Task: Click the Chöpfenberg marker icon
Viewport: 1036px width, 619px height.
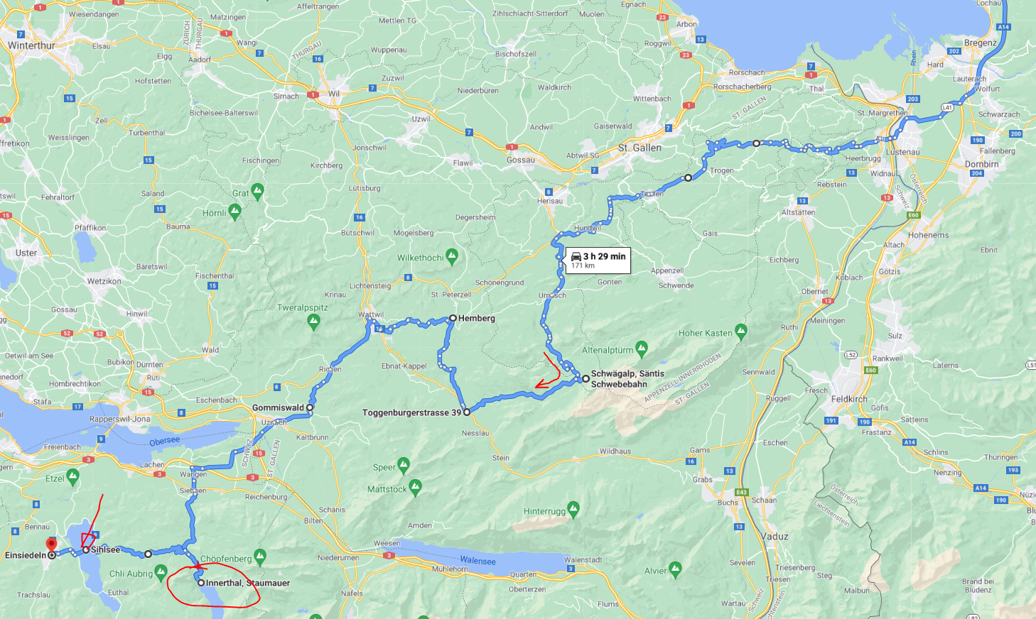Action: tap(260, 557)
